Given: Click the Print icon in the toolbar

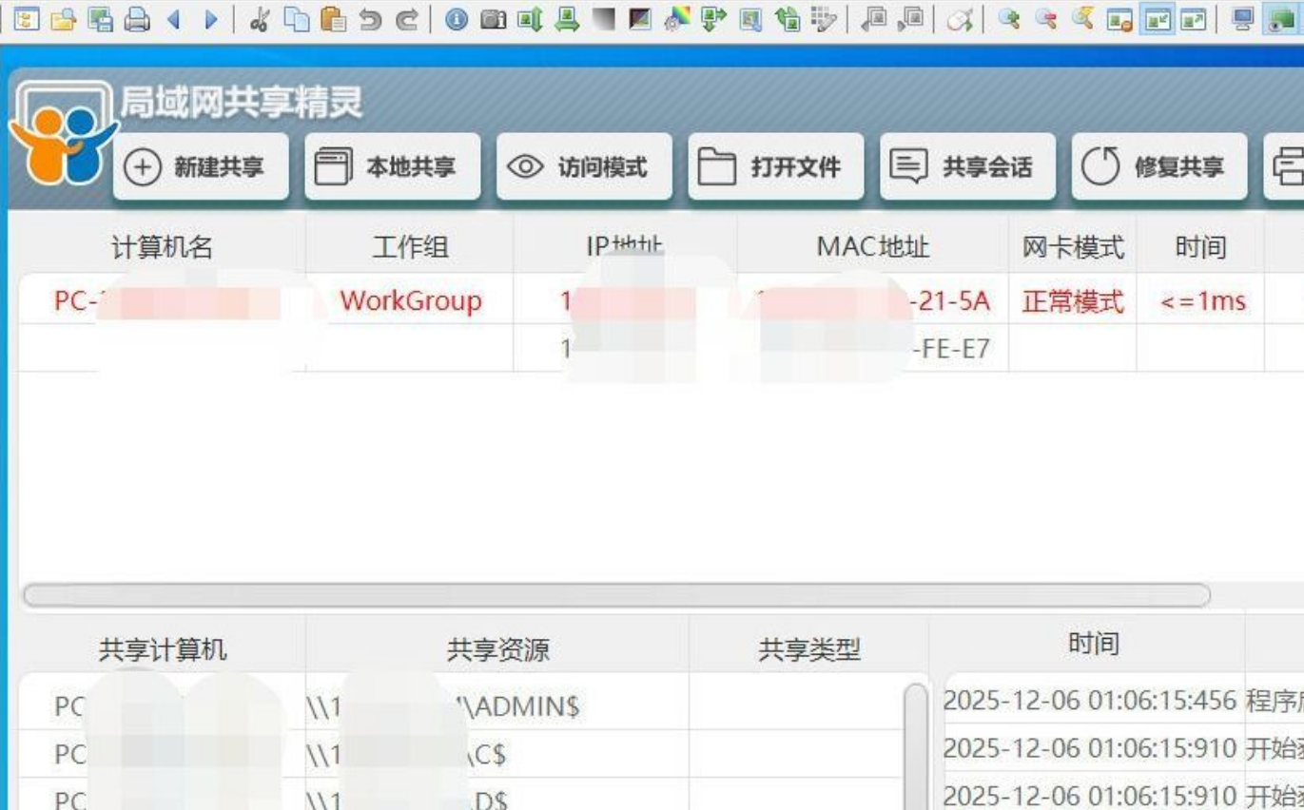Looking at the screenshot, I should pos(138,18).
